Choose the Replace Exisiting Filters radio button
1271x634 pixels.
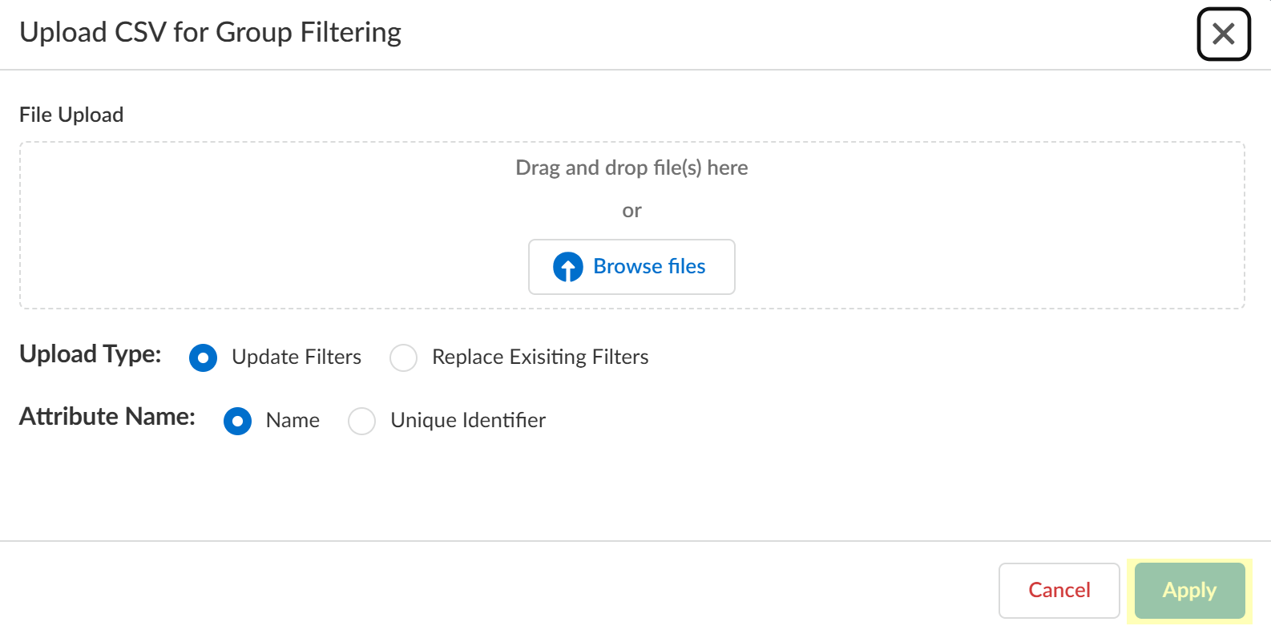(x=403, y=357)
